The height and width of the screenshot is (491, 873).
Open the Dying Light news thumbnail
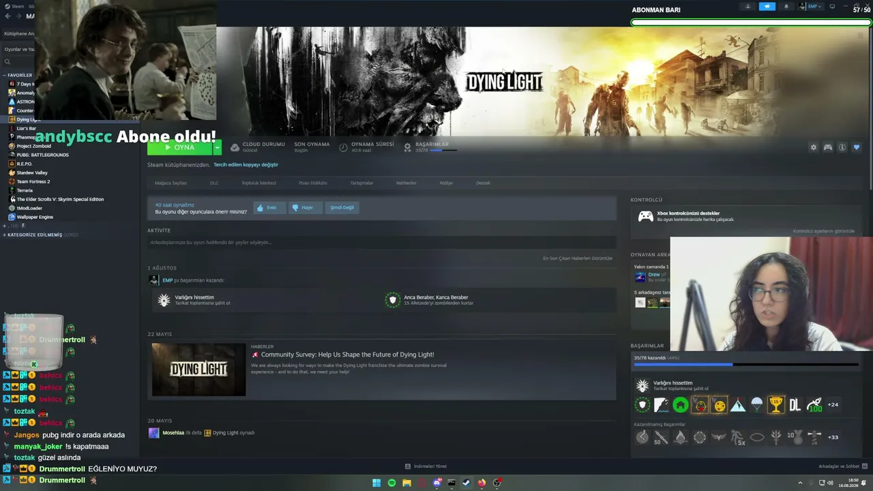[x=198, y=369]
